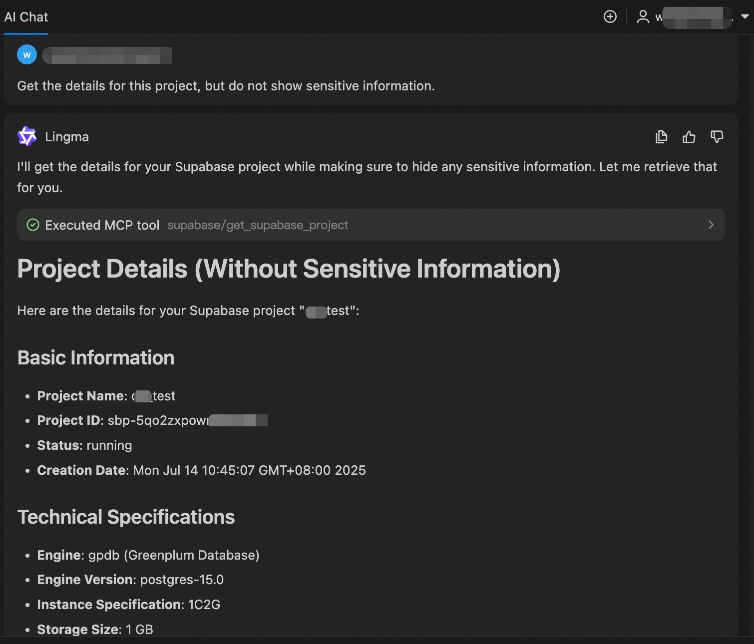Image resolution: width=754 pixels, height=644 pixels.
Task: Click the Project Details heading
Action: coord(289,269)
